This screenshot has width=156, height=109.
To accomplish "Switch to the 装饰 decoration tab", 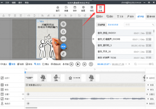I will coord(130,16).
